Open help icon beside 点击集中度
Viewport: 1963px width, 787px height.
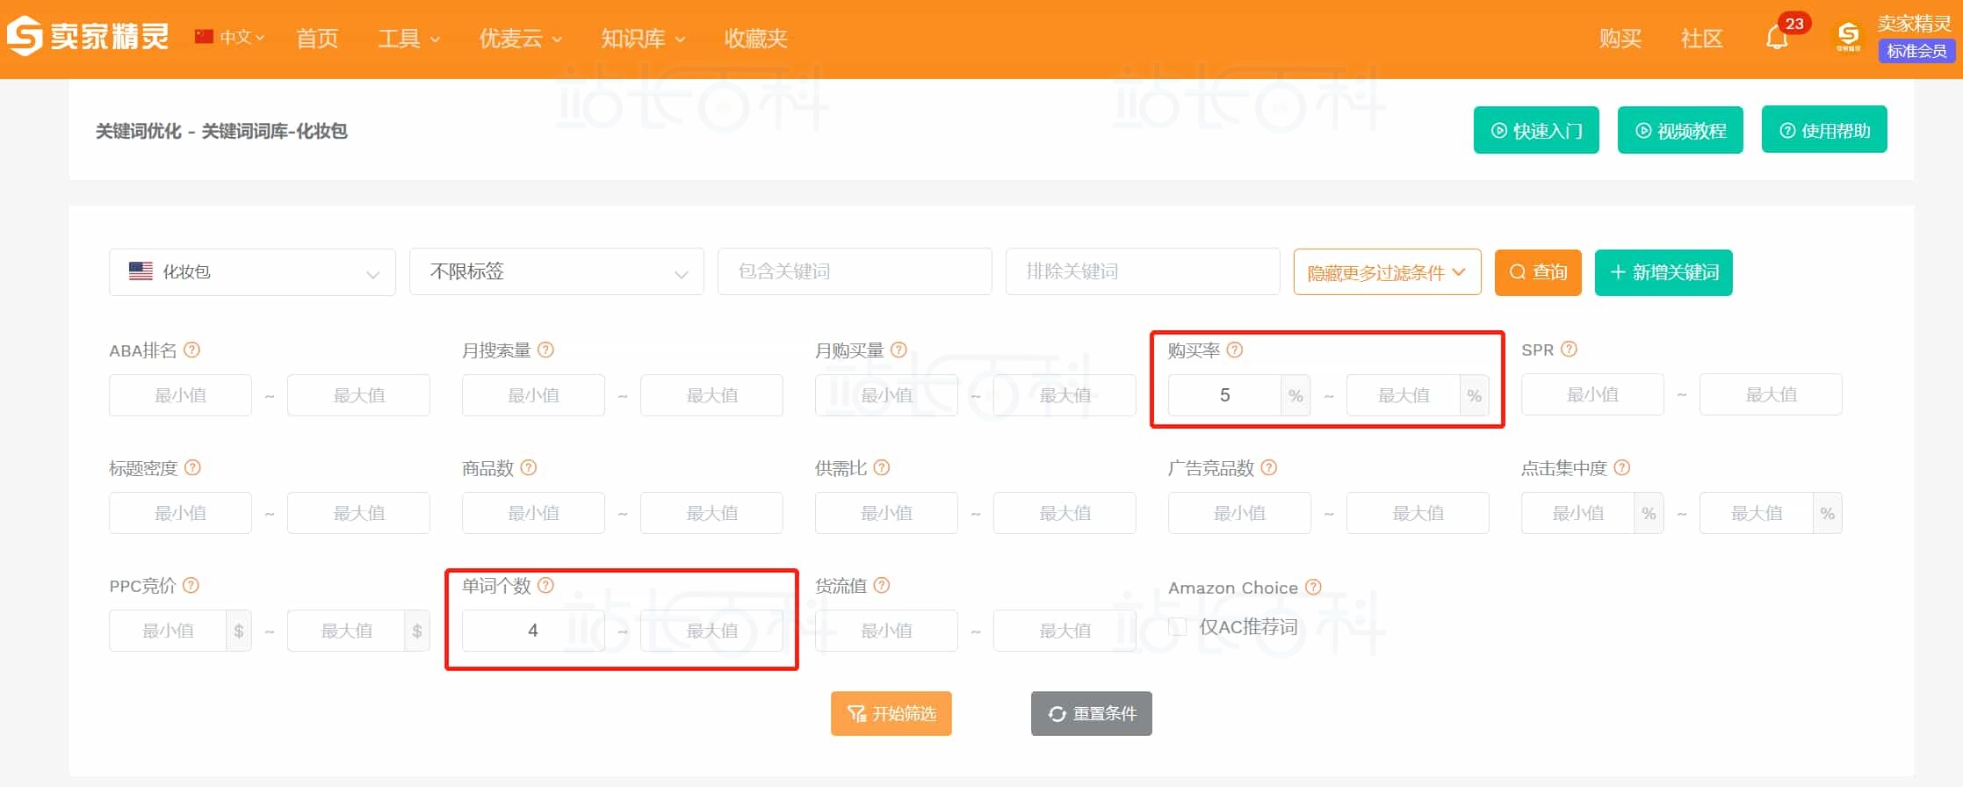[1621, 467]
